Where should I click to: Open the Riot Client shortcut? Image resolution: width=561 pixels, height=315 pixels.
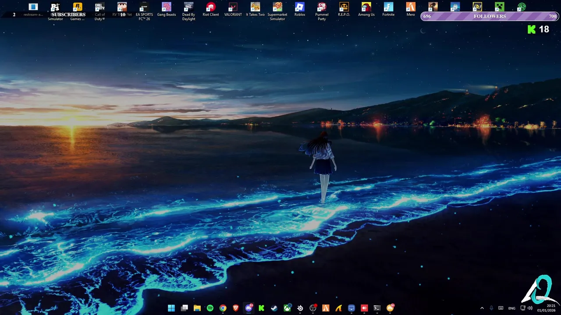click(211, 10)
